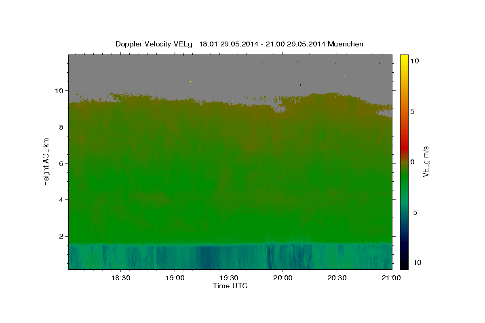Click the colorbar label '-5'
Screen dimensions: 485x323
tap(414, 212)
